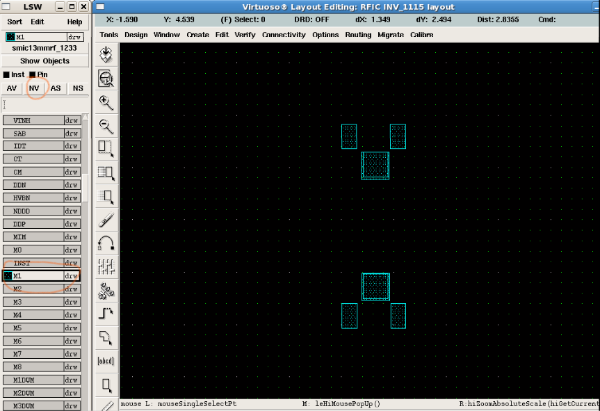Open the Window menu

click(166, 35)
